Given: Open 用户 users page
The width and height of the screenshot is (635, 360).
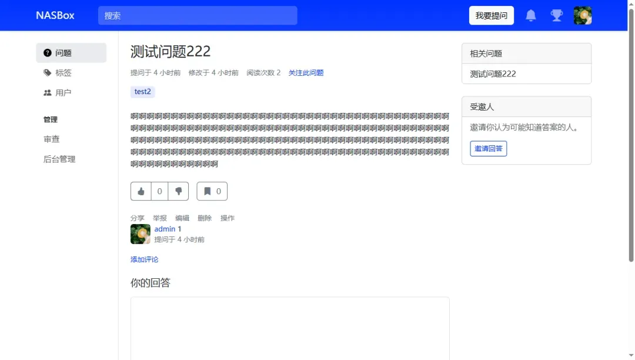Looking at the screenshot, I should click(x=63, y=93).
